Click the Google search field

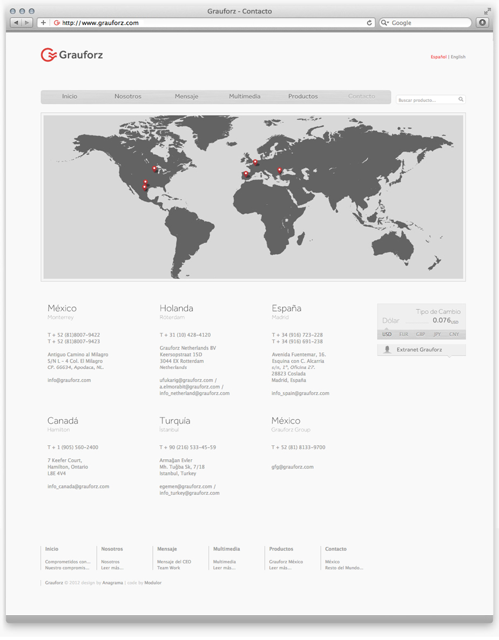tap(425, 23)
